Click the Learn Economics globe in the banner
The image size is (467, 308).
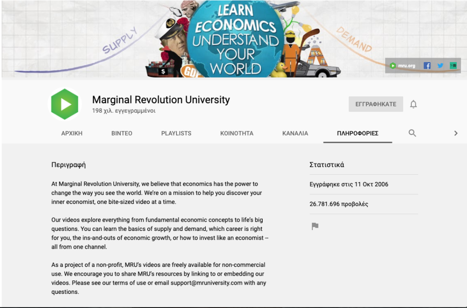[236, 39]
